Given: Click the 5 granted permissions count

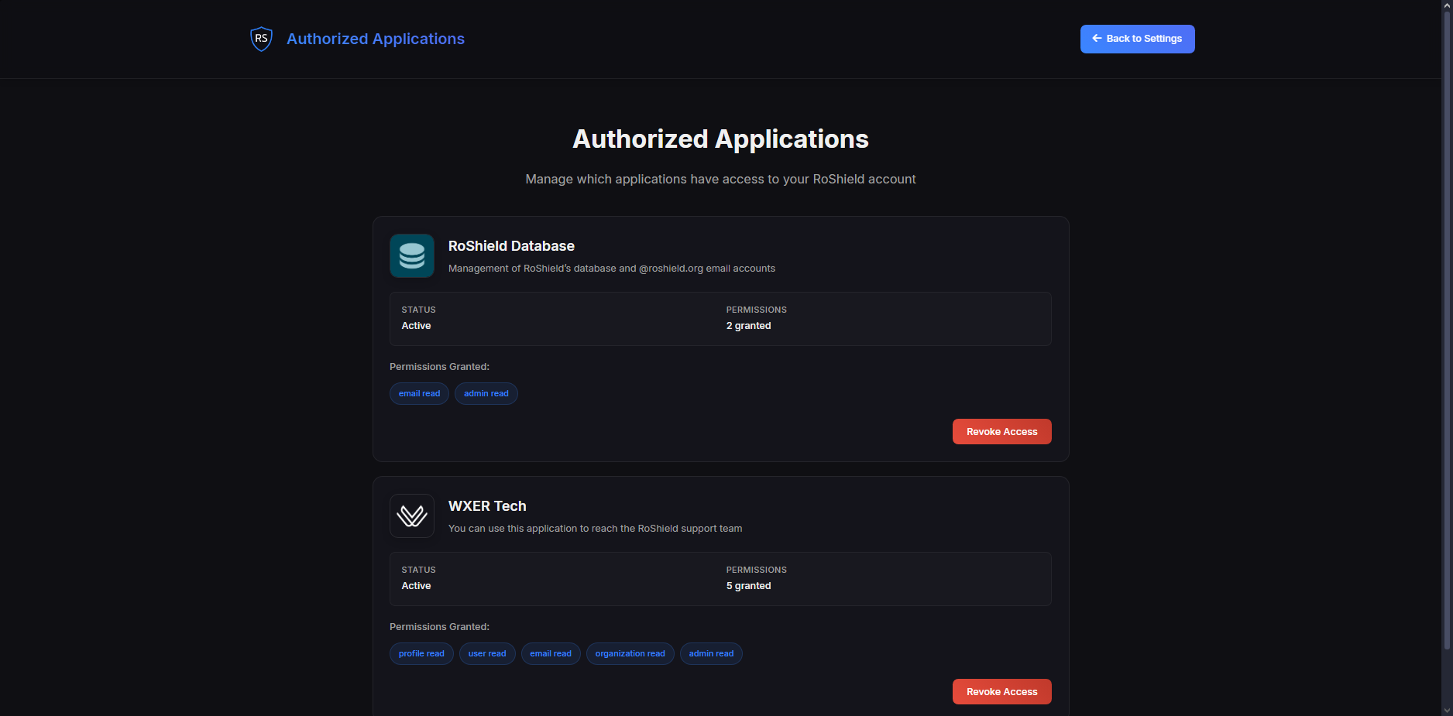Looking at the screenshot, I should point(748,586).
